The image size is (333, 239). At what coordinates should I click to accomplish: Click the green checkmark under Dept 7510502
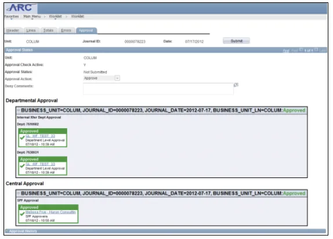coord(22,137)
